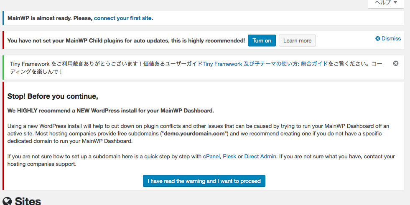Viewport: 410px width, 205px height.
Task: Click the ヘルプ dropdown arrow
Action: coord(395,2)
